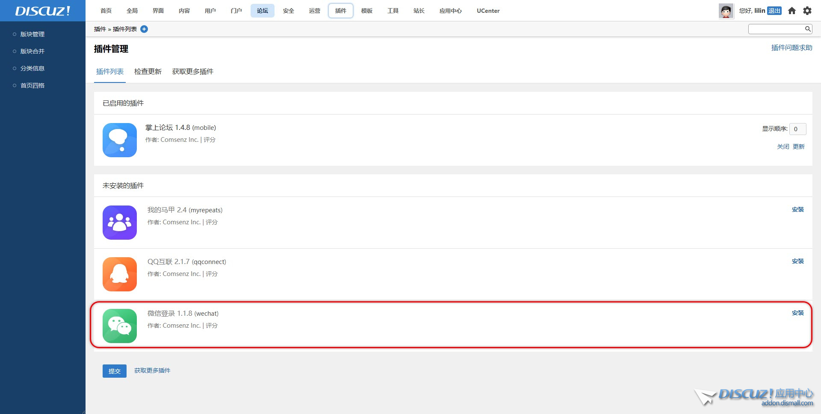Image resolution: width=821 pixels, height=414 pixels.
Task: Click the home icon in top bar
Action: (x=791, y=11)
